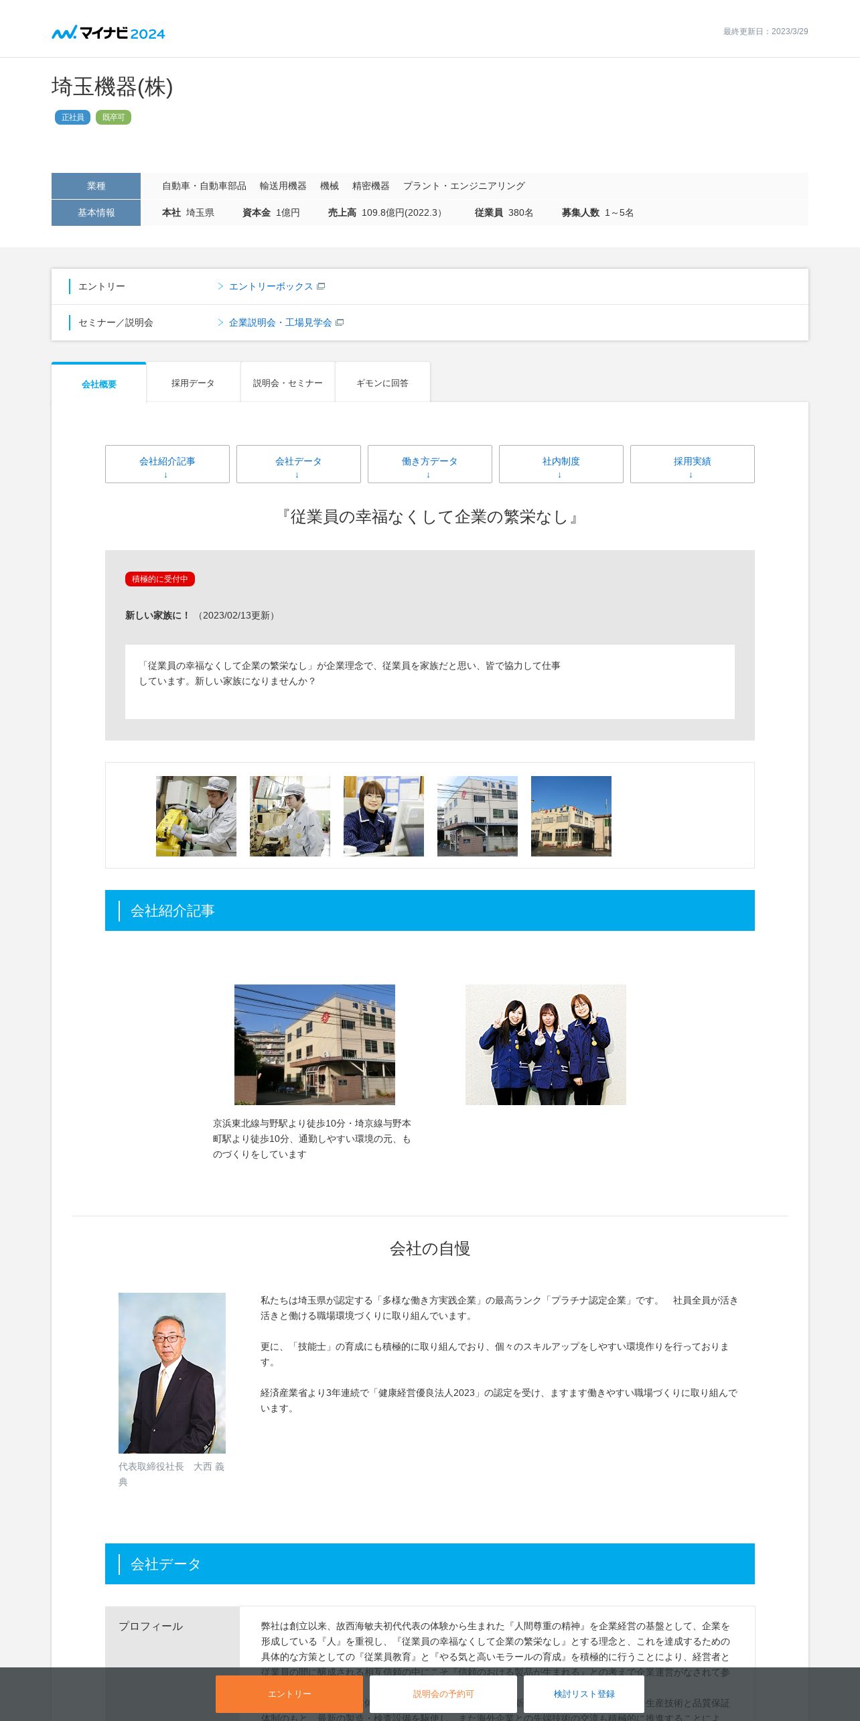Click 新しい家族に！ headline text
Viewport: 860px width, 1721px height.
[x=158, y=615]
